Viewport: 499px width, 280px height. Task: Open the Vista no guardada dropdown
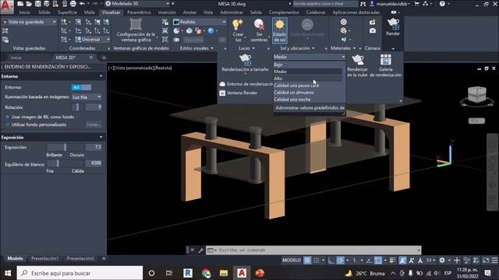(30, 22)
